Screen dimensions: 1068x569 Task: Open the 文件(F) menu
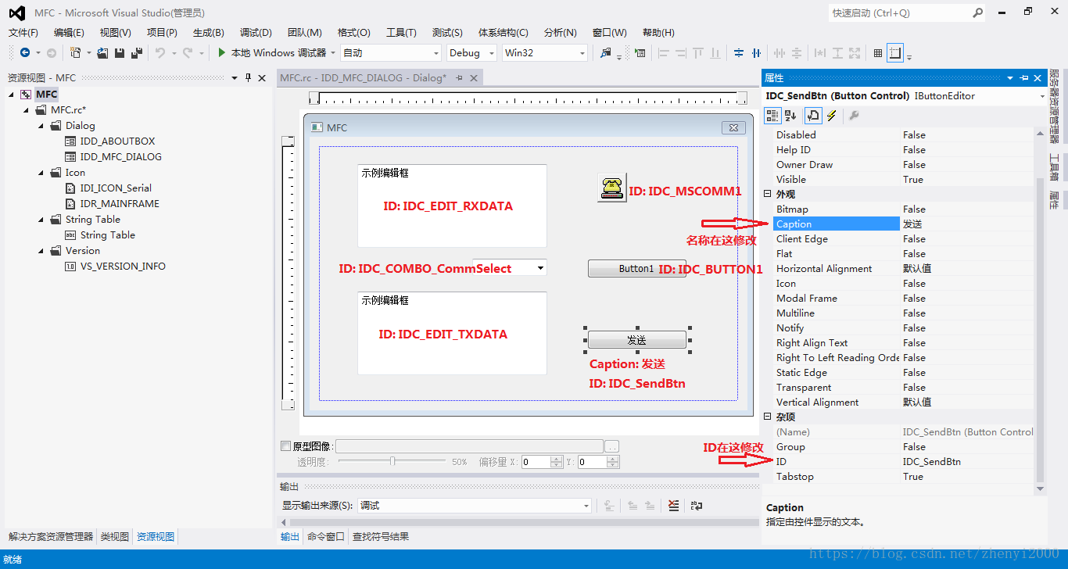tap(23, 32)
